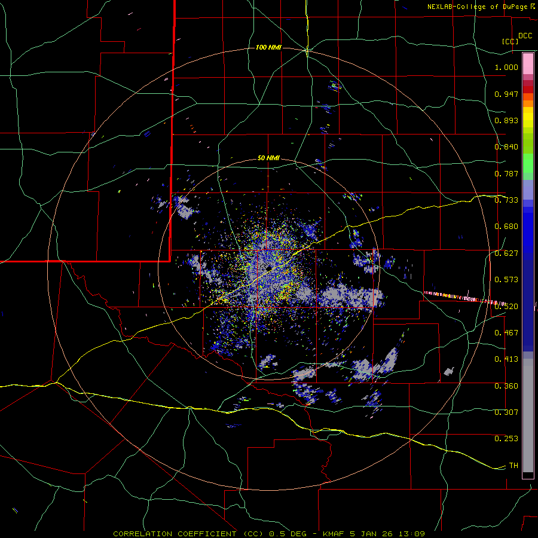The width and height of the screenshot is (538, 538).
Task: Pick the bright green color bar segment
Action: (x=528, y=163)
